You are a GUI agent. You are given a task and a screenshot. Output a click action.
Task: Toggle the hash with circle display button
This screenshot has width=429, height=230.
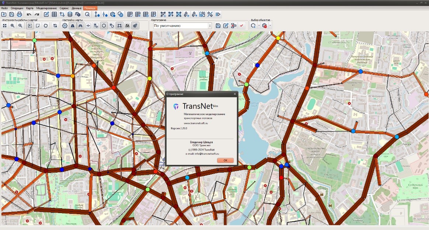click(x=96, y=25)
